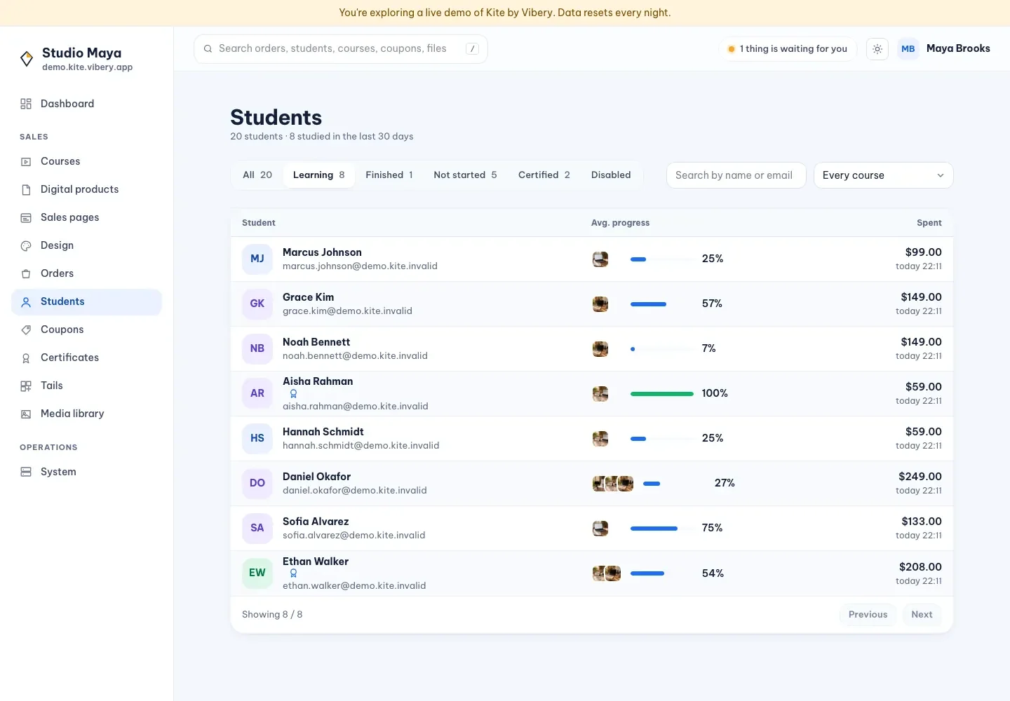Click the $249.00 spent amount
The width and height of the screenshot is (1010, 701).
pyautogui.click(x=920, y=477)
